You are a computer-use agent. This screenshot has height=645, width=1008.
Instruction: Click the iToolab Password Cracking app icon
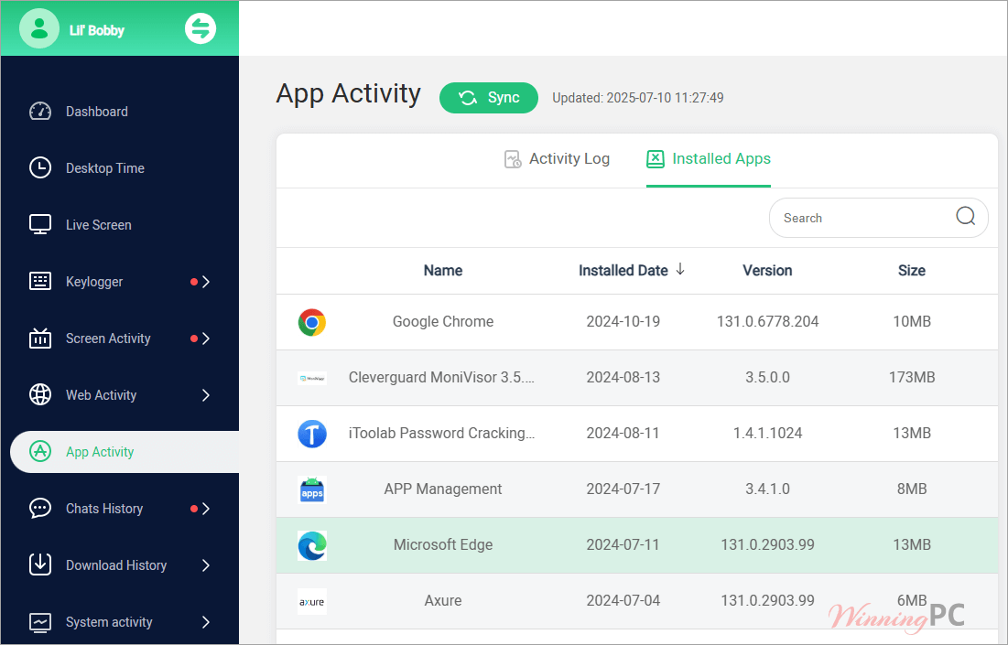point(312,434)
